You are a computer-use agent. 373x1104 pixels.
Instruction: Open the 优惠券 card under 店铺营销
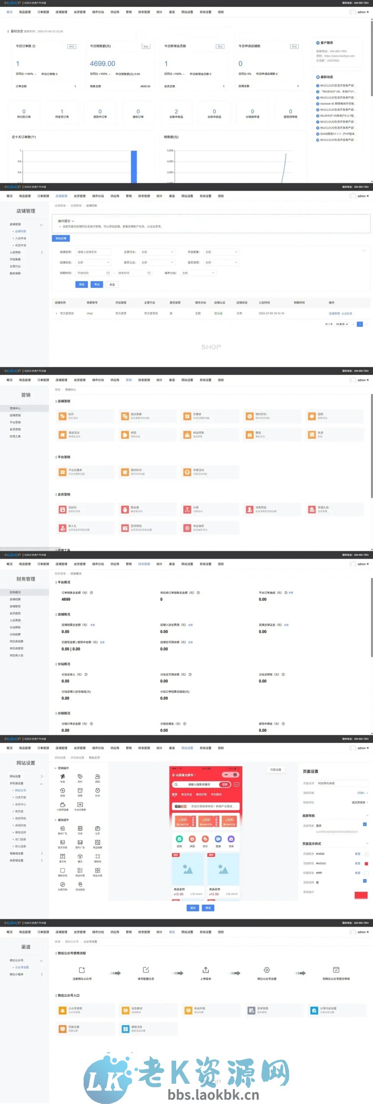pyautogui.click(x=210, y=416)
